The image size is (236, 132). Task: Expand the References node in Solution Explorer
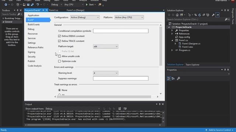[172, 34]
